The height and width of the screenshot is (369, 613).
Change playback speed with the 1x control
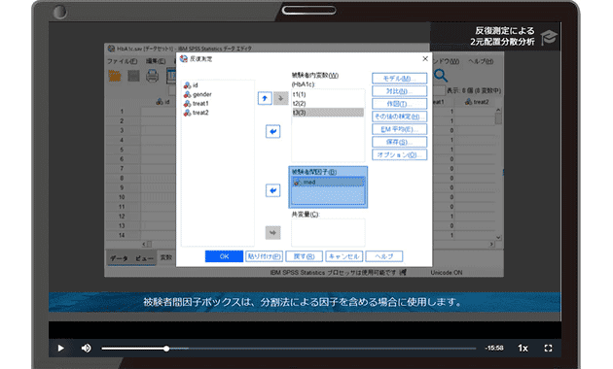point(523,348)
